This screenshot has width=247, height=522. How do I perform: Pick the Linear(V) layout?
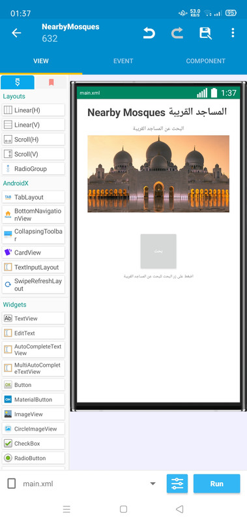click(x=33, y=125)
